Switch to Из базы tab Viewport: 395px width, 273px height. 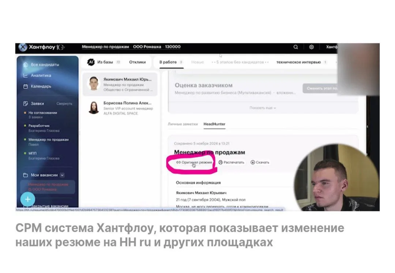[105, 62]
